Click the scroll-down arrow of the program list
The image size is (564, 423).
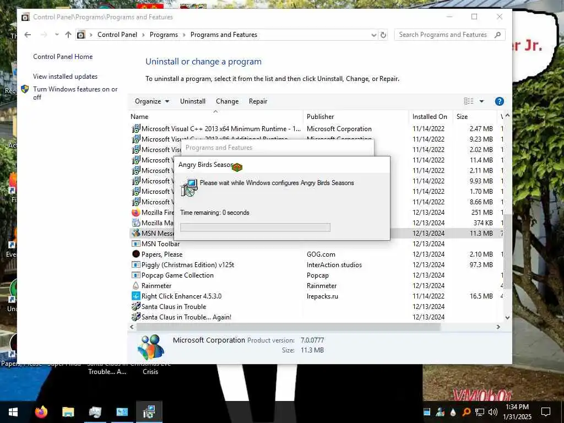507,318
